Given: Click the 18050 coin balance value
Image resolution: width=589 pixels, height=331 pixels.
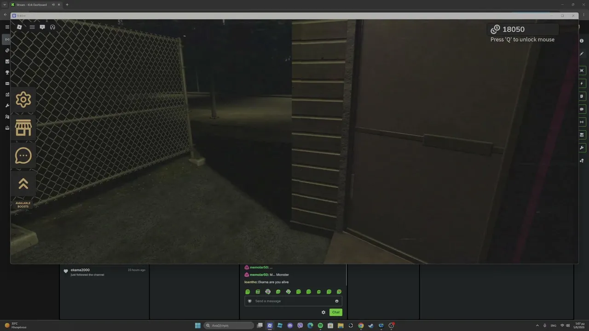Looking at the screenshot, I should point(514,29).
